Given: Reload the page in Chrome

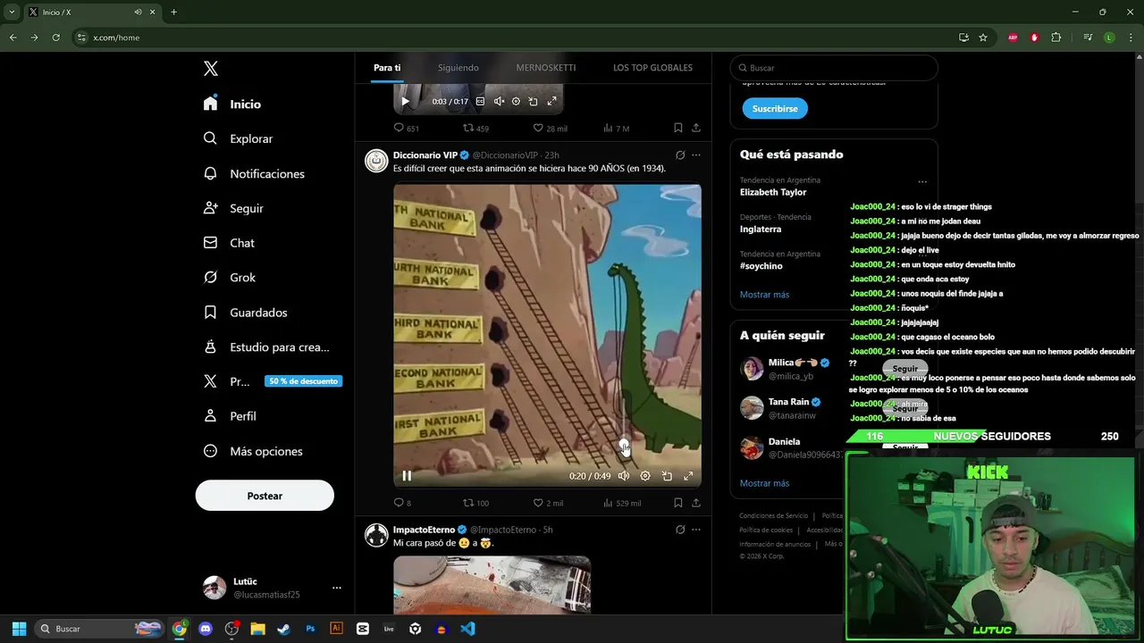Looking at the screenshot, I should [55, 38].
